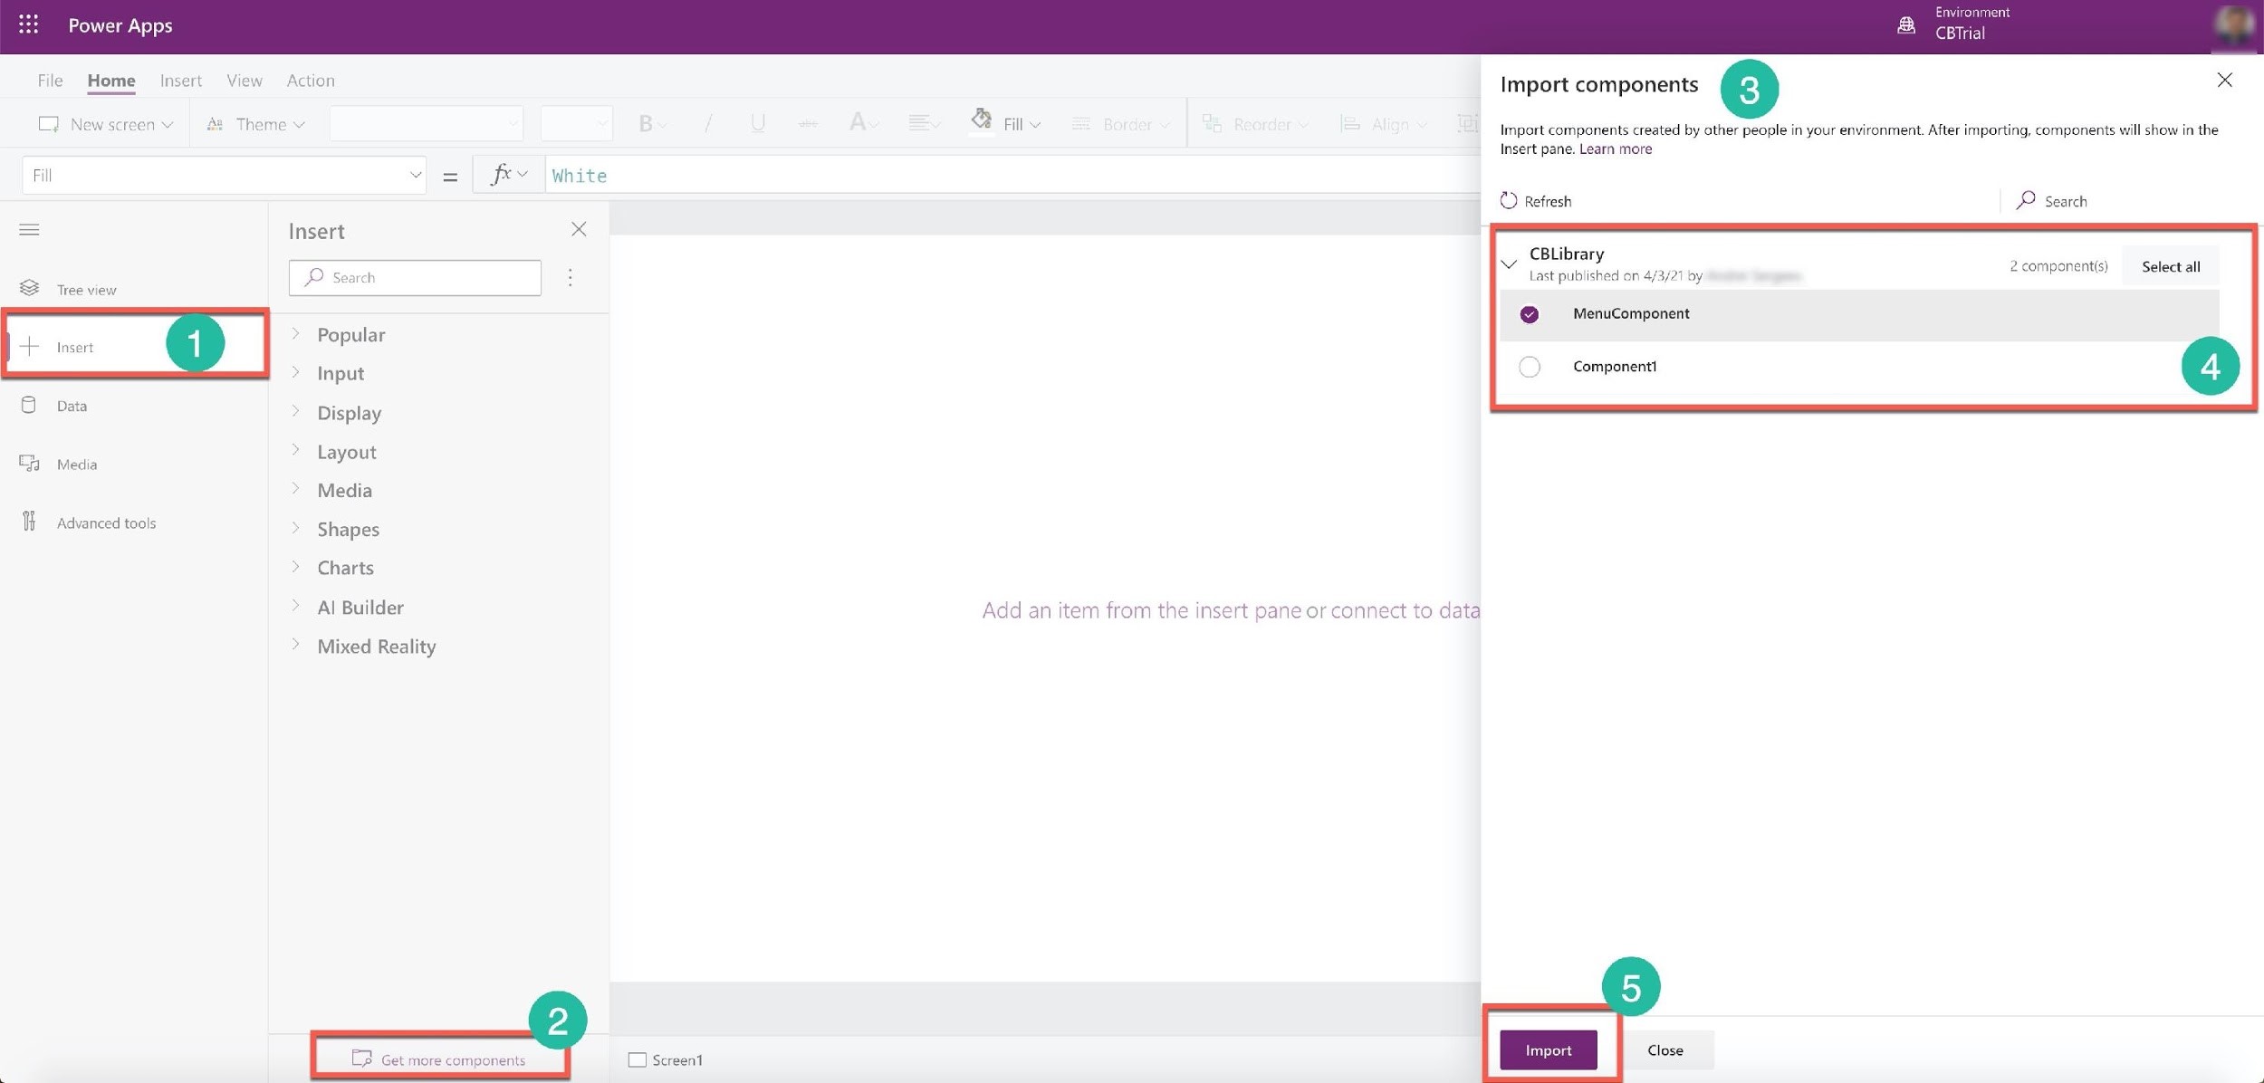Screen dimensions: 2264x1083
Task: Open the Tree view layers icon
Action: (29, 288)
